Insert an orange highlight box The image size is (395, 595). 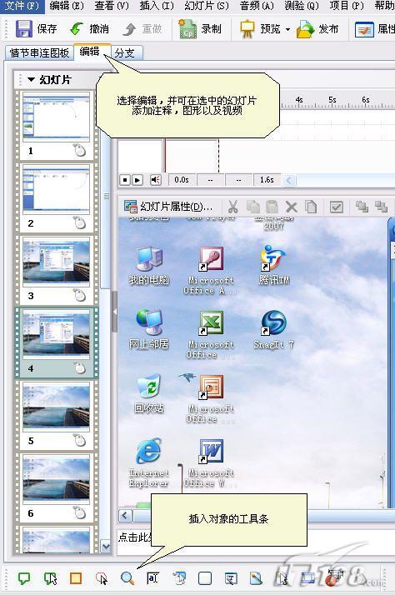(76, 578)
